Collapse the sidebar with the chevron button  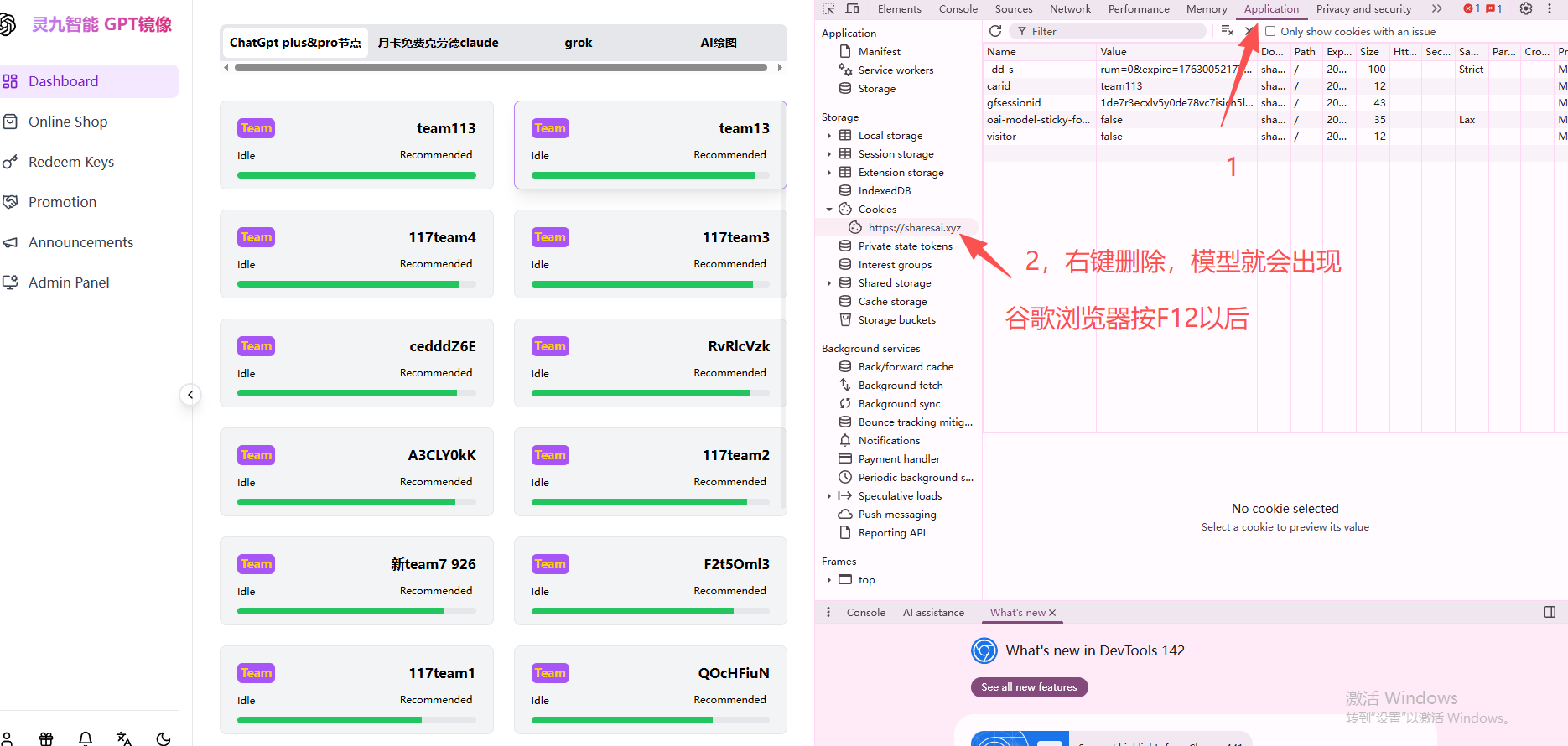(x=190, y=395)
